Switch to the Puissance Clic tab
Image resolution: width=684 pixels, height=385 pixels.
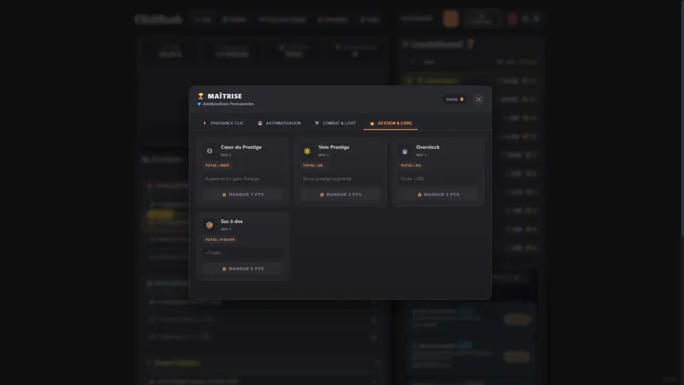223,123
